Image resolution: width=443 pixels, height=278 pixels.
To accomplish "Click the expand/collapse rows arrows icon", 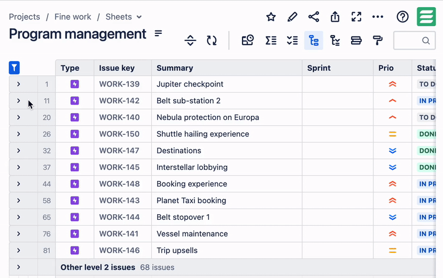I will pos(190,41).
